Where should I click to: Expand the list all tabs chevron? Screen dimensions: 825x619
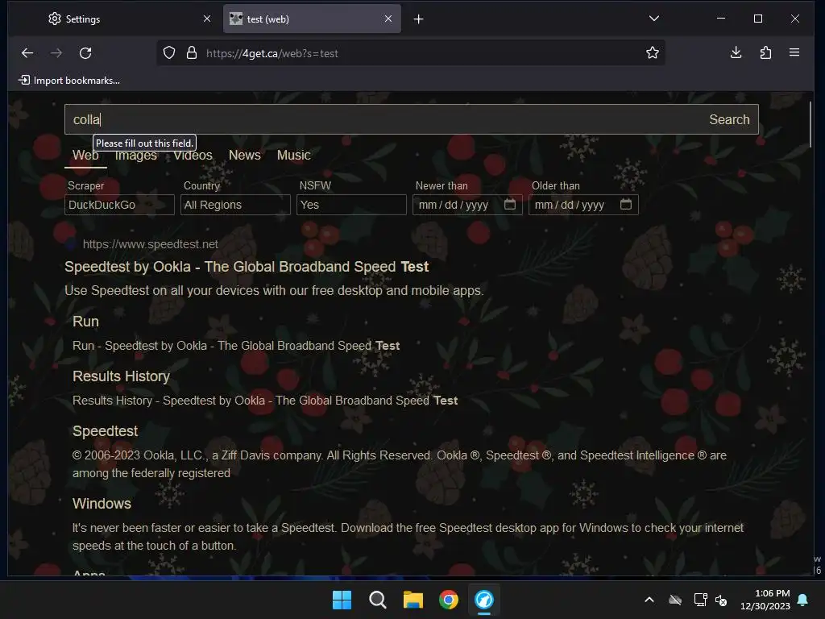click(x=654, y=19)
